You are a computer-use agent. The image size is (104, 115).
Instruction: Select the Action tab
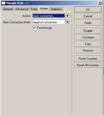pos(44,9)
